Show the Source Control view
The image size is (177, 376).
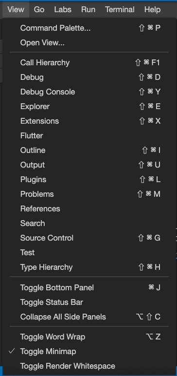pyautogui.click(x=89, y=238)
